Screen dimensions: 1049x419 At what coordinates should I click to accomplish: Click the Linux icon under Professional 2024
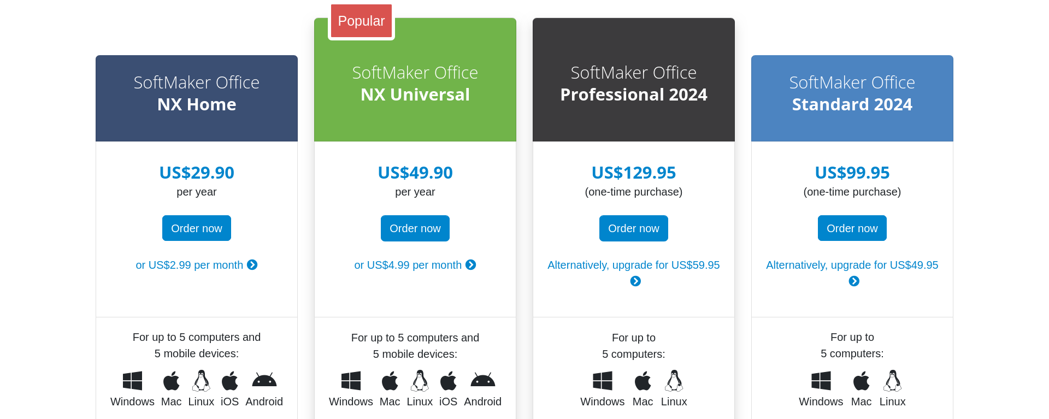coord(674,381)
